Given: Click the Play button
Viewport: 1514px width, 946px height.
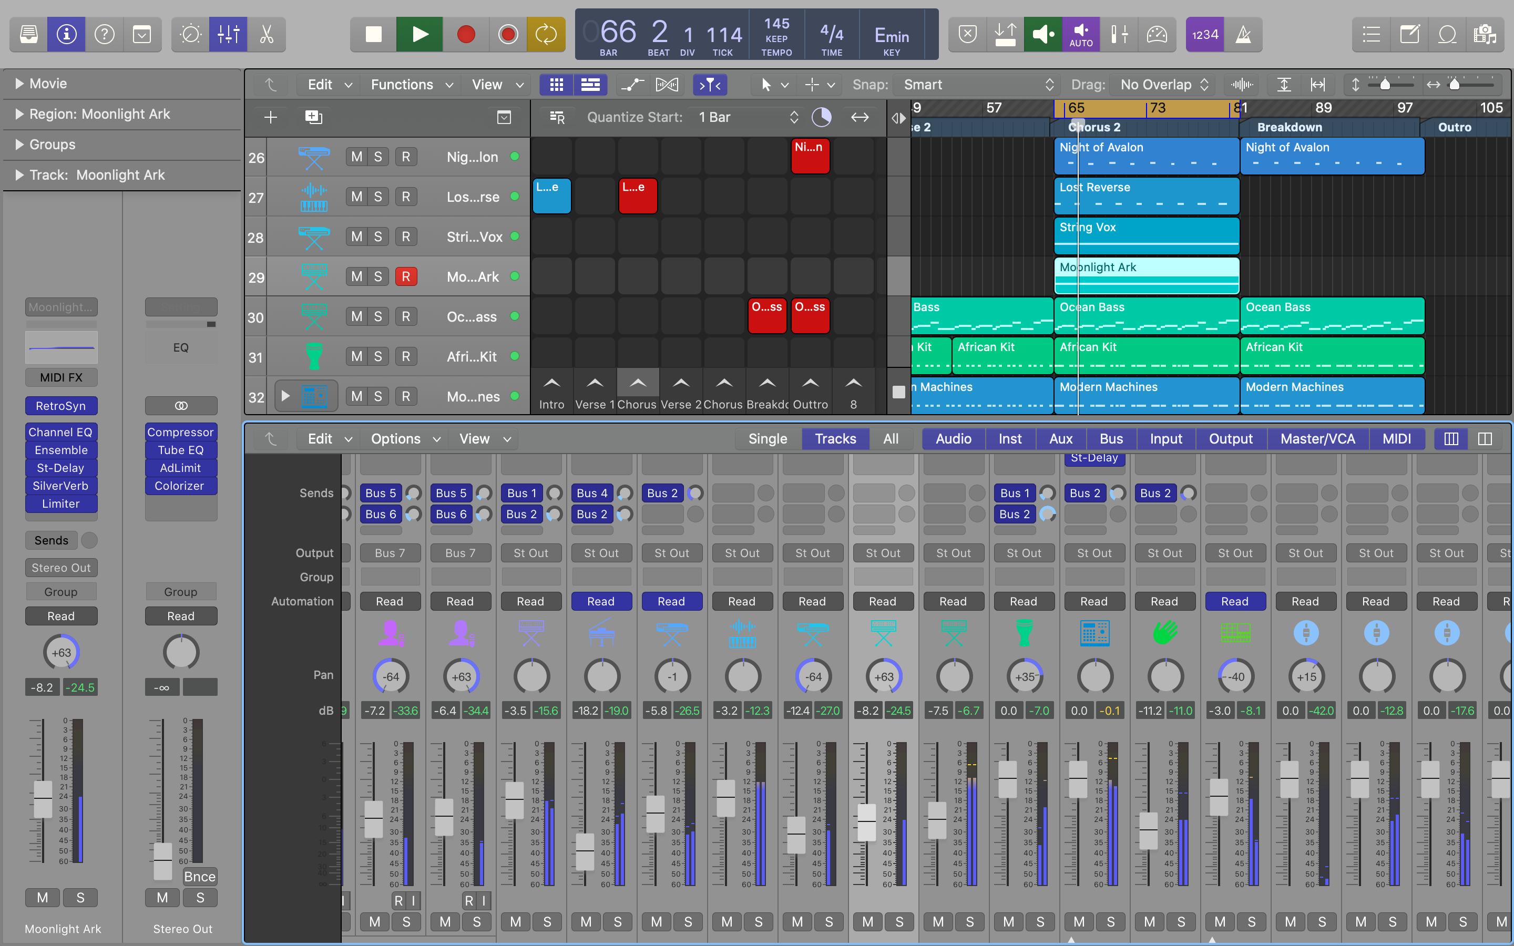Looking at the screenshot, I should (x=420, y=34).
